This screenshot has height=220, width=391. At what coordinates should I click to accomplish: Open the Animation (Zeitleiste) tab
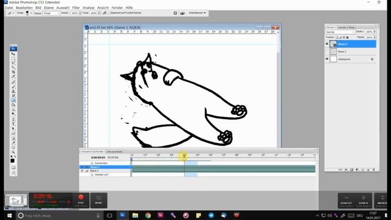tap(93, 152)
